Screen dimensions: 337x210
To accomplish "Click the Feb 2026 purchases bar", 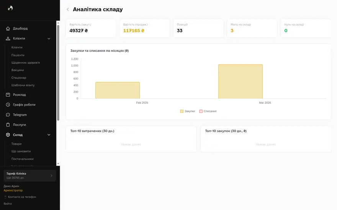I will coord(118,90).
